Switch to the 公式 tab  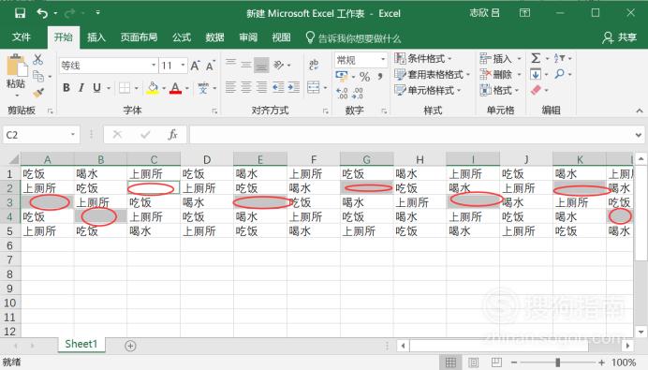point(182,37)
